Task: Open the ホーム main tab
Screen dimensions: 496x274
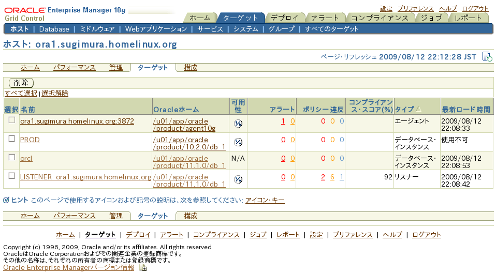Action: (x=200, y=18)
